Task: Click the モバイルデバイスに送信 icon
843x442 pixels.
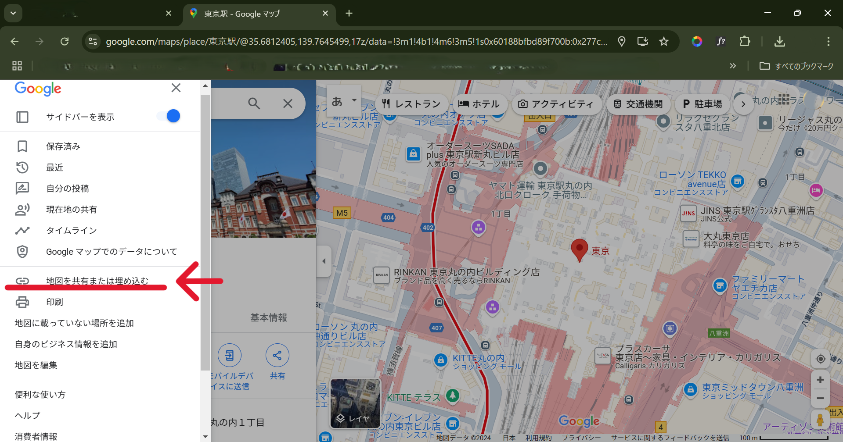Action: coord(230,356)
